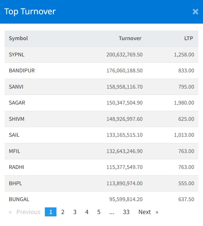
Task: Select the SAGAR row
Action: pyautogui.click(x=17, y=103)
